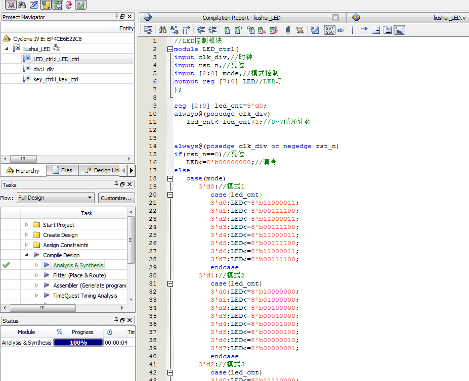Viewport: 469px width, 381px height.
Task: Click the document with green check icon
Action: point(81,5)
